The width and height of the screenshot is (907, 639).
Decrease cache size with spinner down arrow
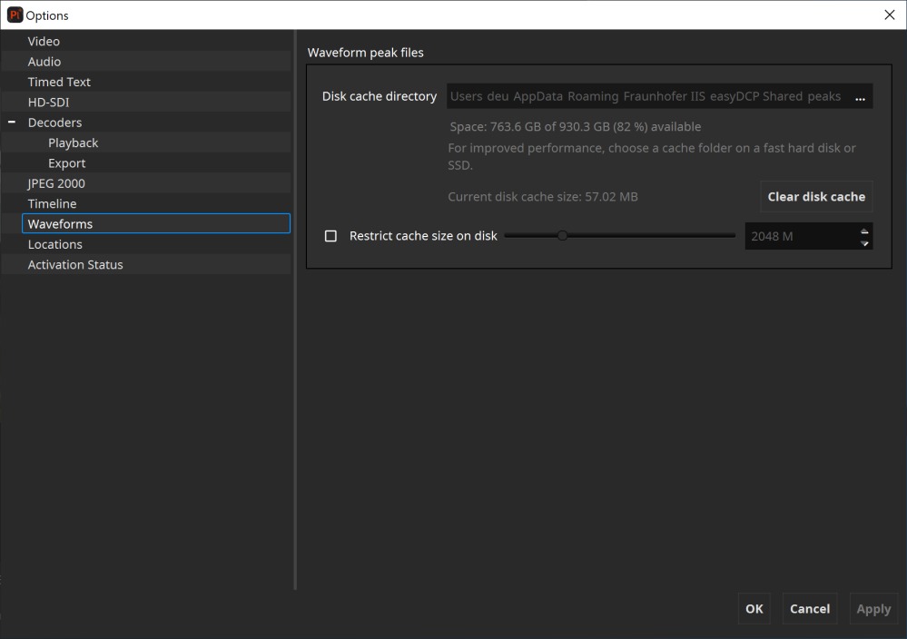(864, 242)
